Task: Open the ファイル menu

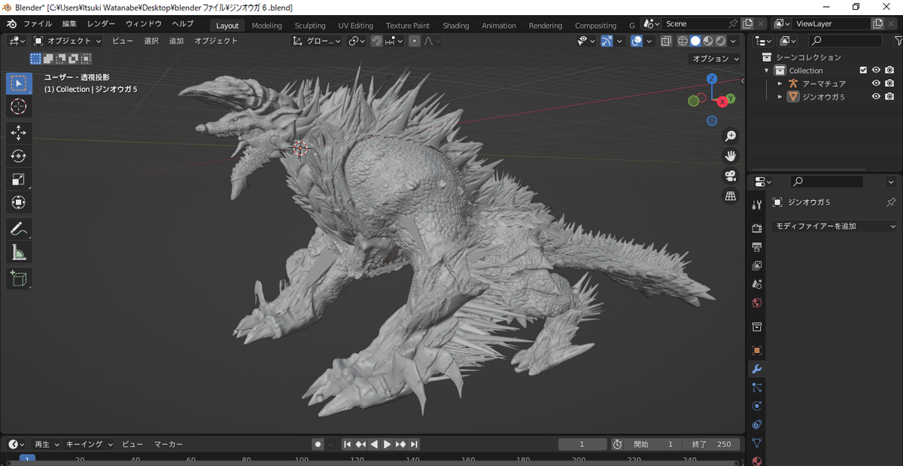Action: (38, 24)
